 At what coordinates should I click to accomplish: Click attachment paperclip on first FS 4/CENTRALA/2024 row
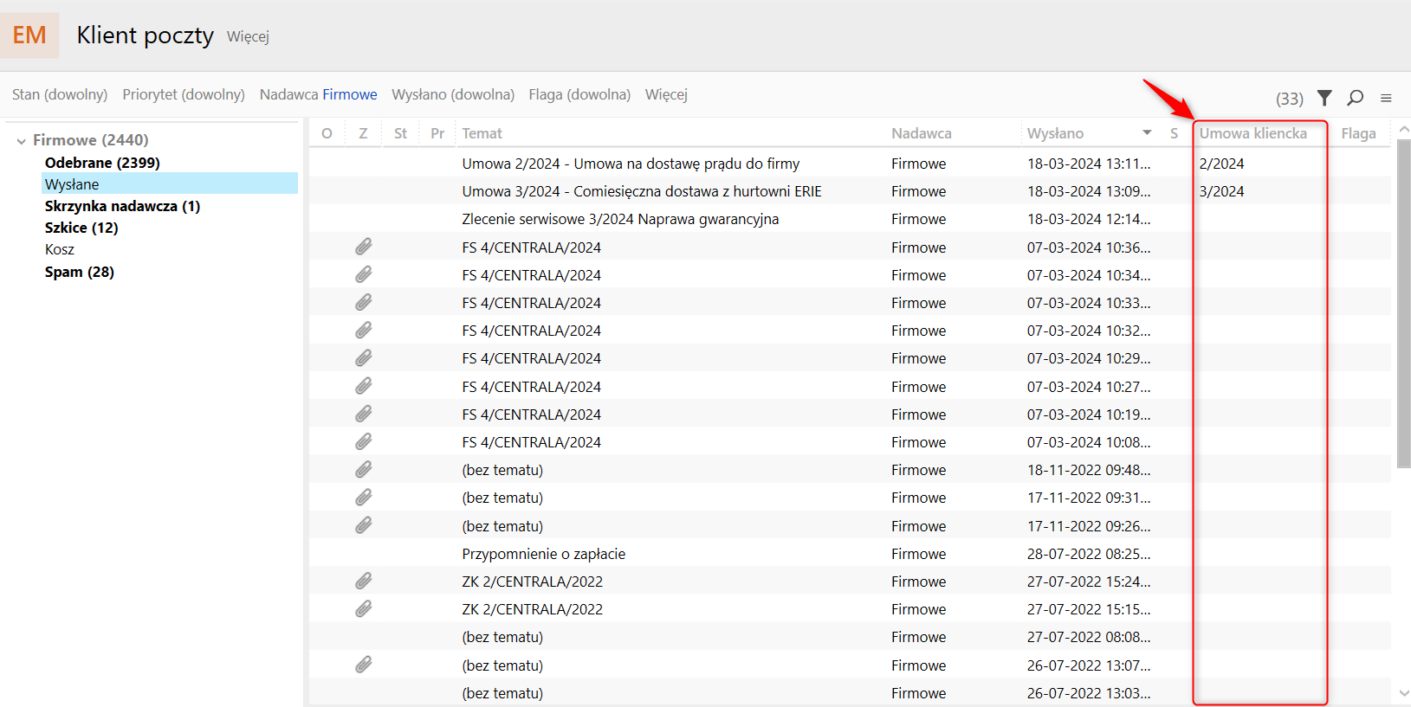point(364,247)
